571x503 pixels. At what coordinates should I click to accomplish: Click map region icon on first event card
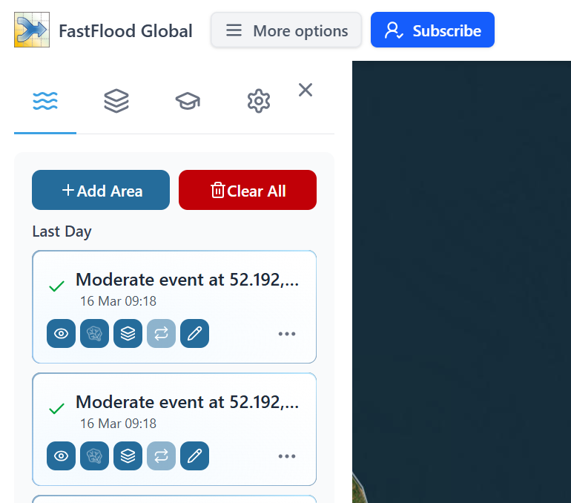pos(95,334)
